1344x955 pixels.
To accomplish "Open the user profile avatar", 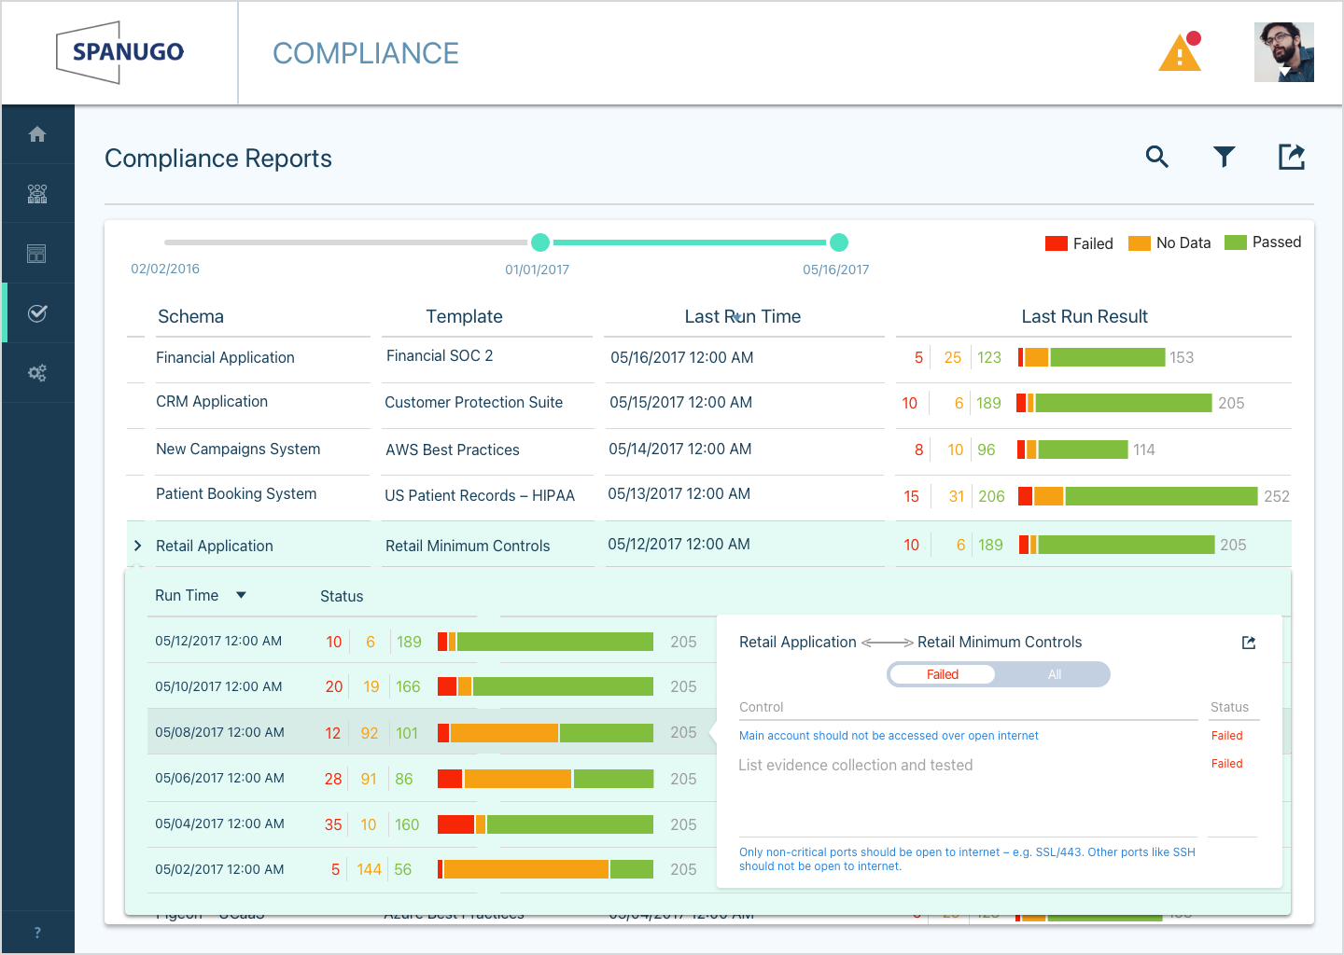I will pos(1283,52).
